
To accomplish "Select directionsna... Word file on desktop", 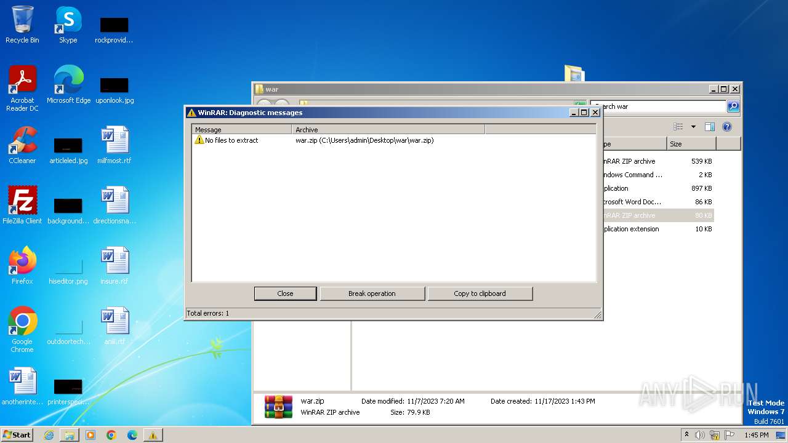I will point(115,206).
